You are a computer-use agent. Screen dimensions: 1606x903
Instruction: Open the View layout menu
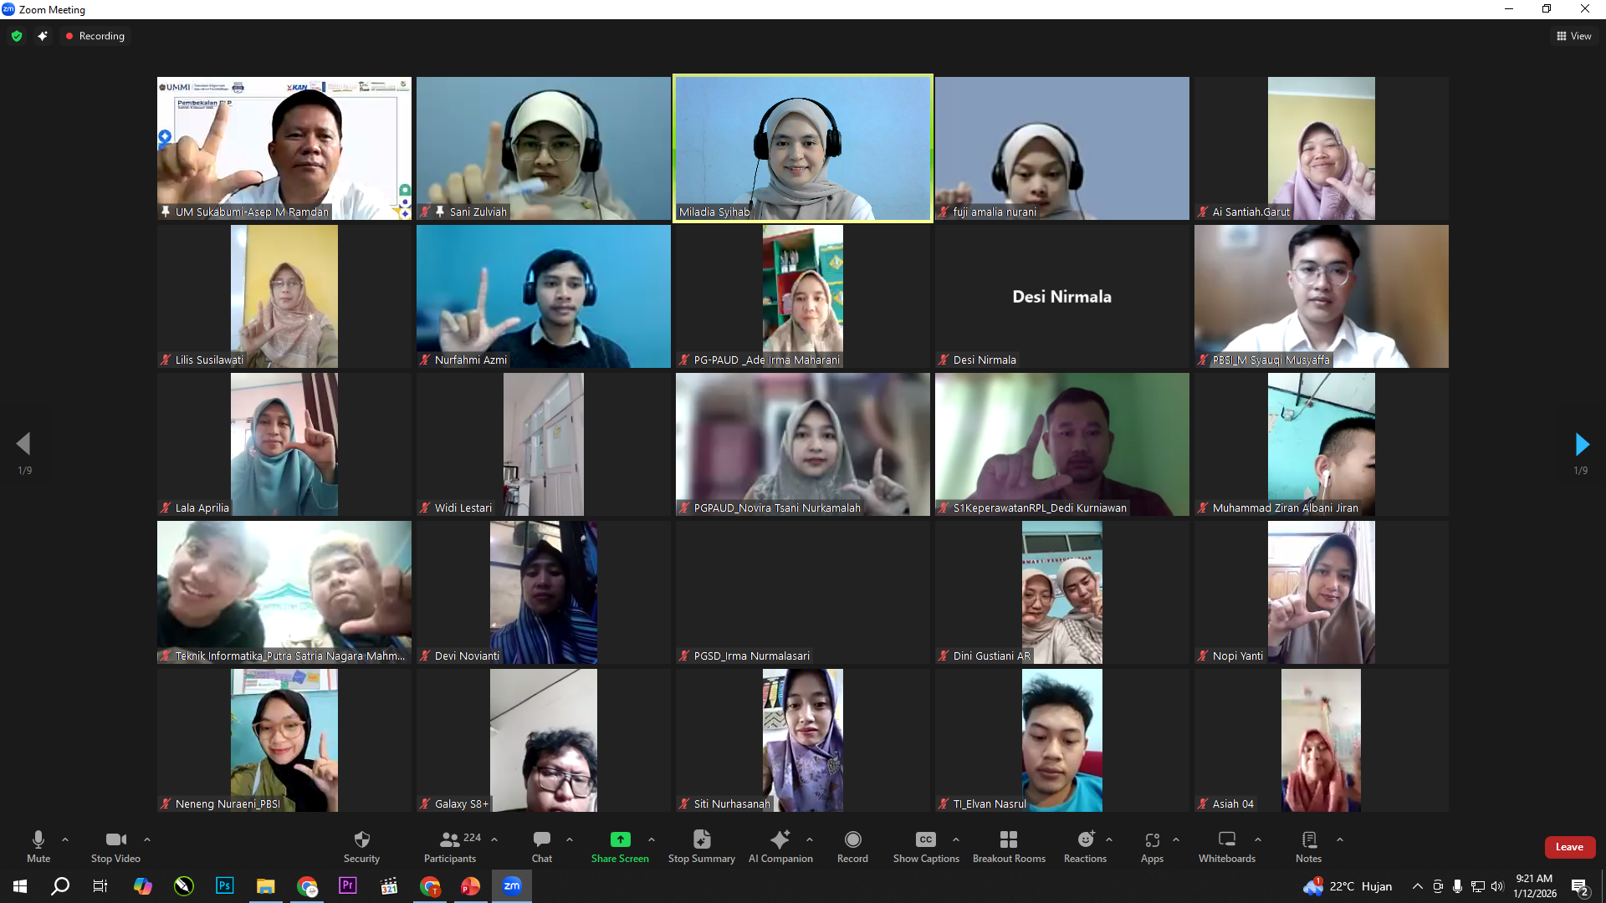(1573, 36)
